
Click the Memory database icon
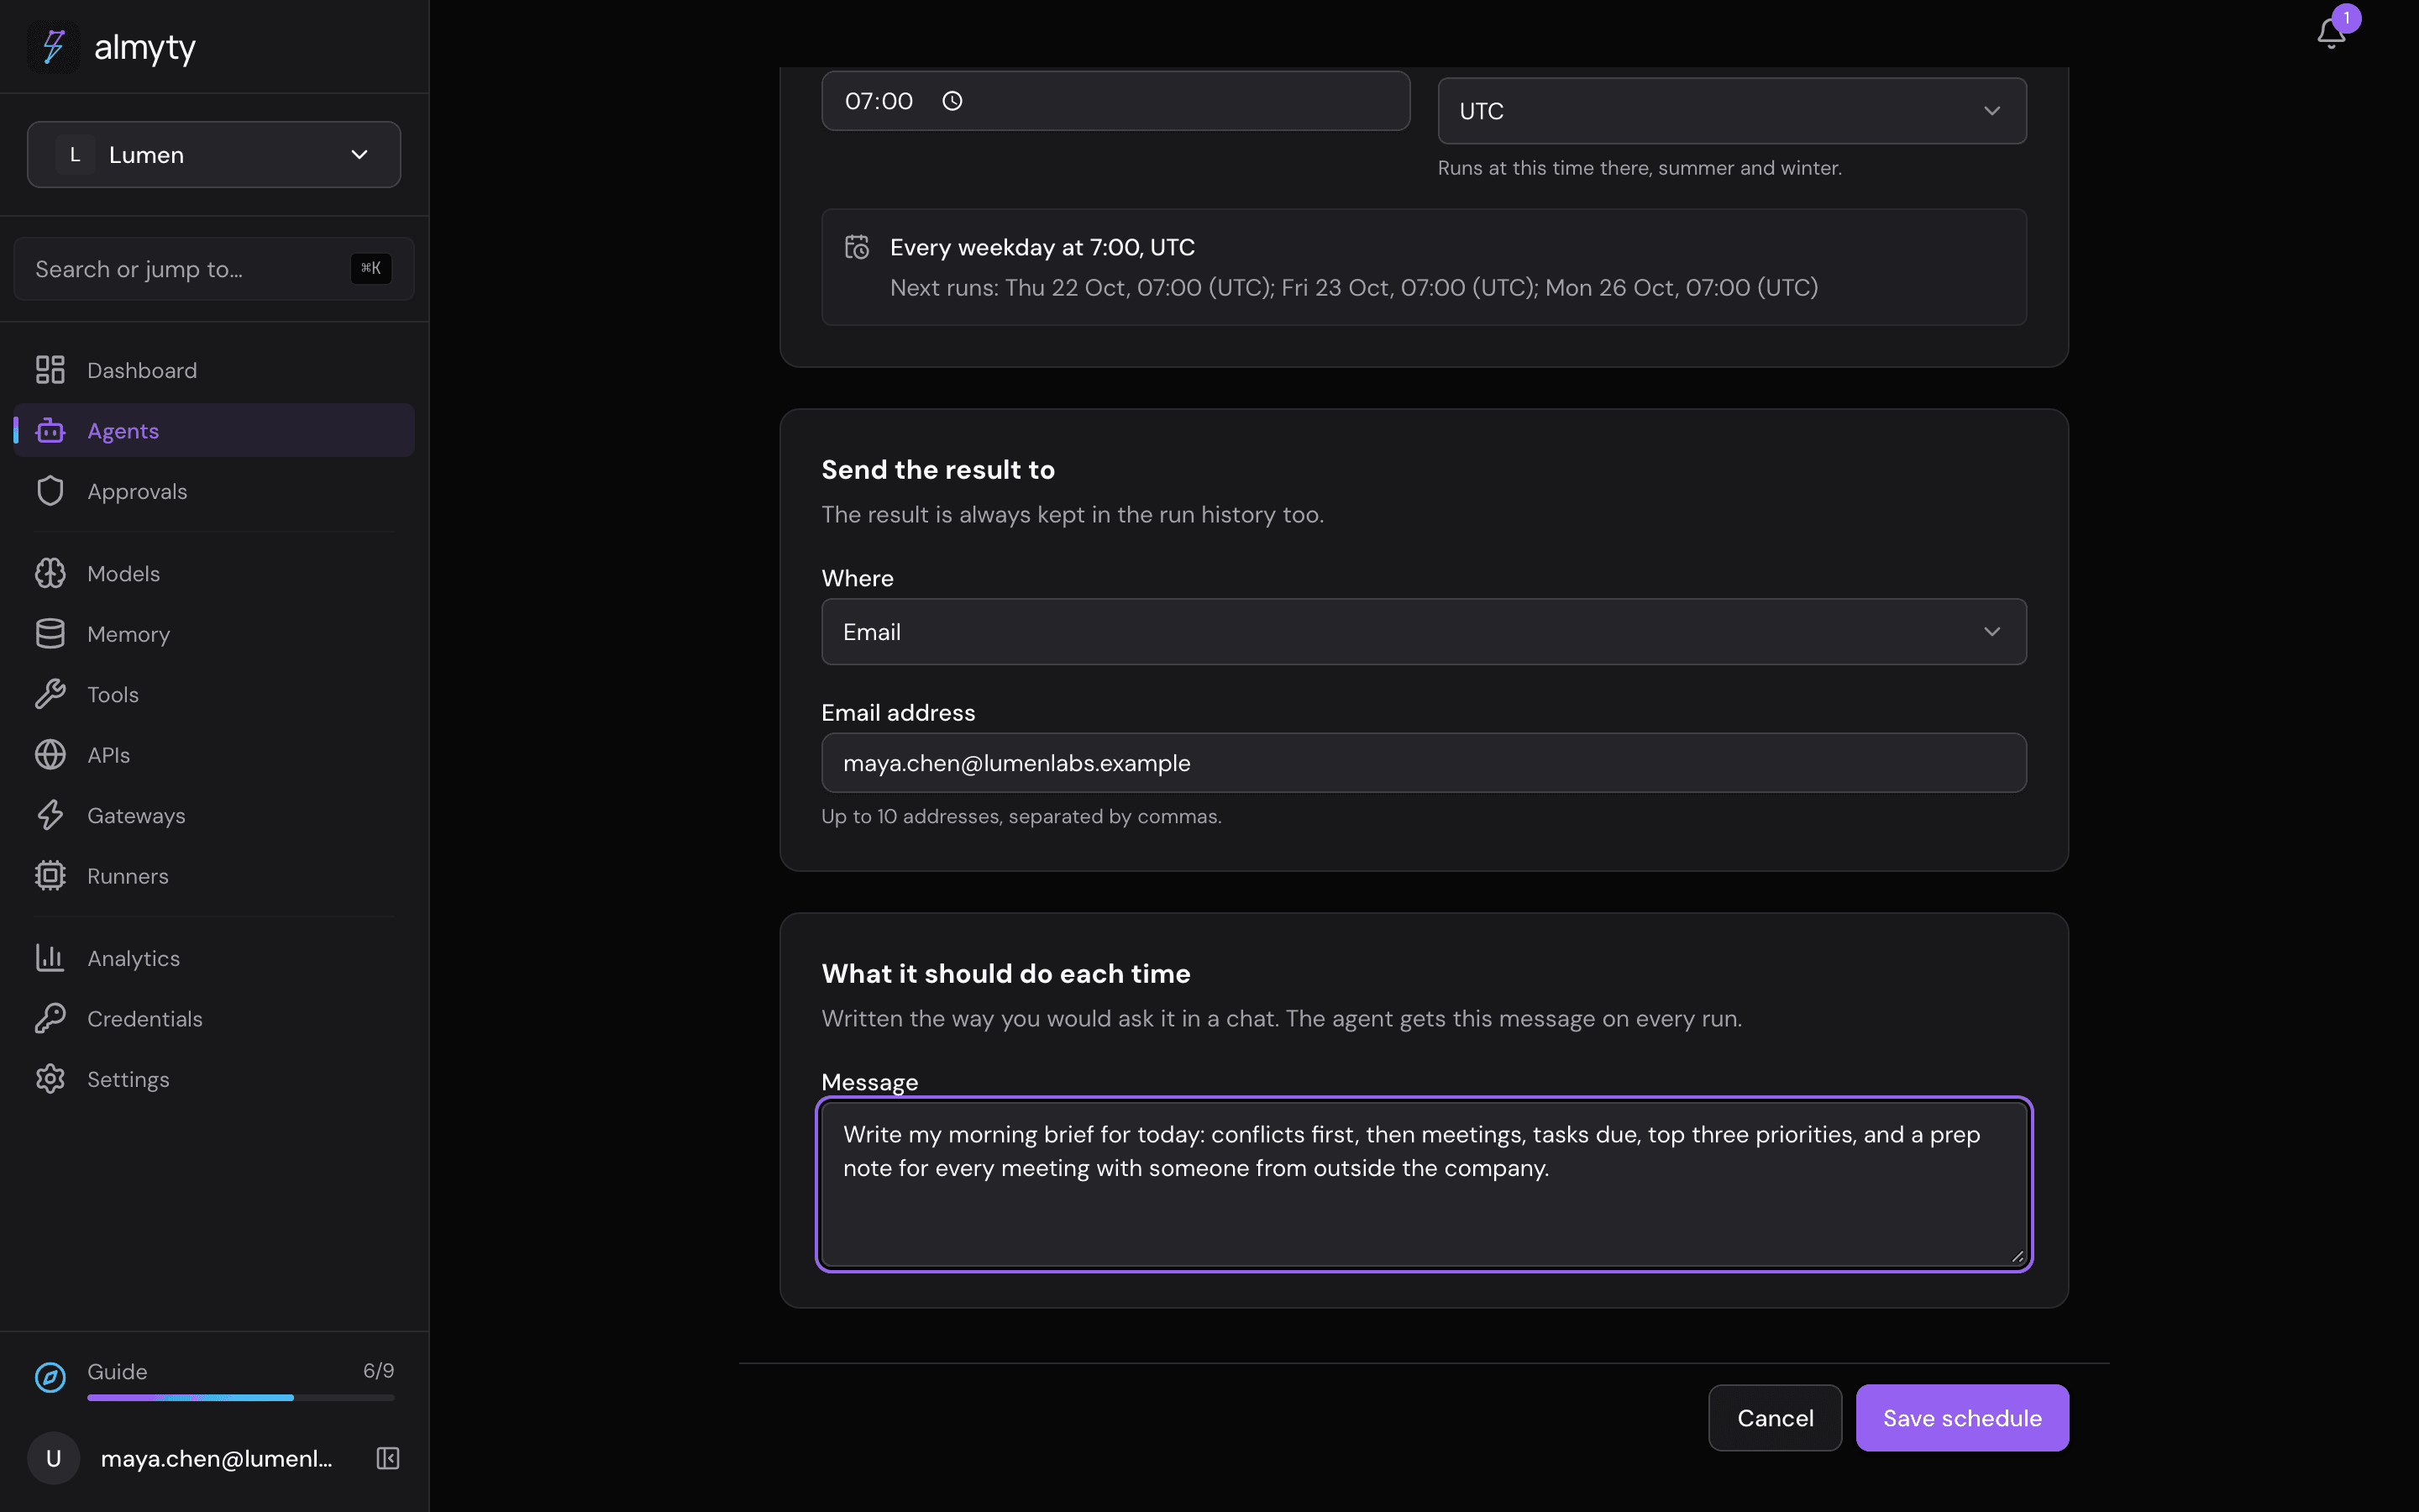point(50,634)
